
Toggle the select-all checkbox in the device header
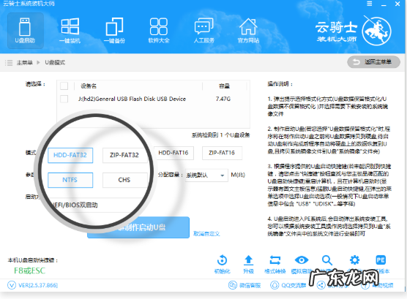(x=64, y=86)
